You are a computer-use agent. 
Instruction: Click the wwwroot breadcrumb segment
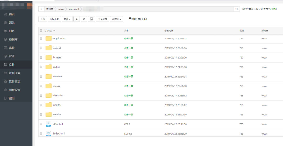tap(74, 9)
